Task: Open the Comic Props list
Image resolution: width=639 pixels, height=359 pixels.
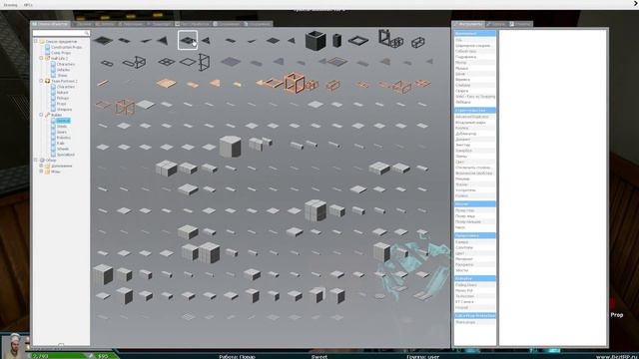Action: [x=61, y=53]
